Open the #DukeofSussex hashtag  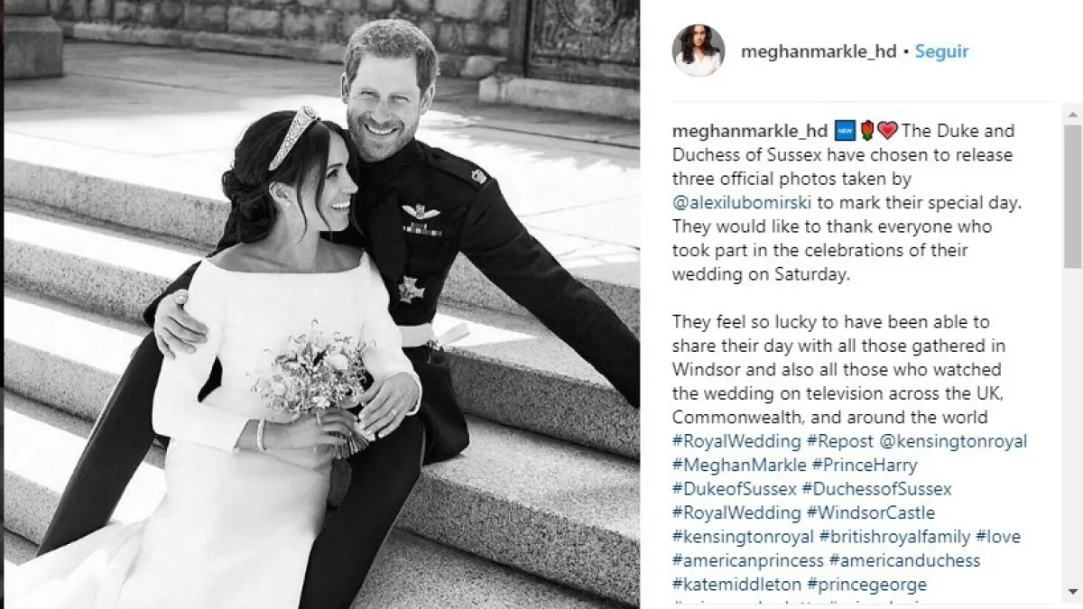tap(735, 489)
